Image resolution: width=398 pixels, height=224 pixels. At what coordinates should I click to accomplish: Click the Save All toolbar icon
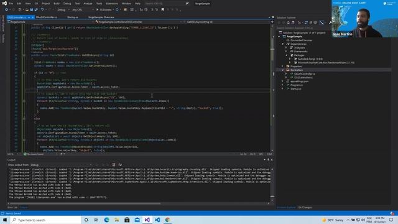pyautogui.click(x=36, y=10)
